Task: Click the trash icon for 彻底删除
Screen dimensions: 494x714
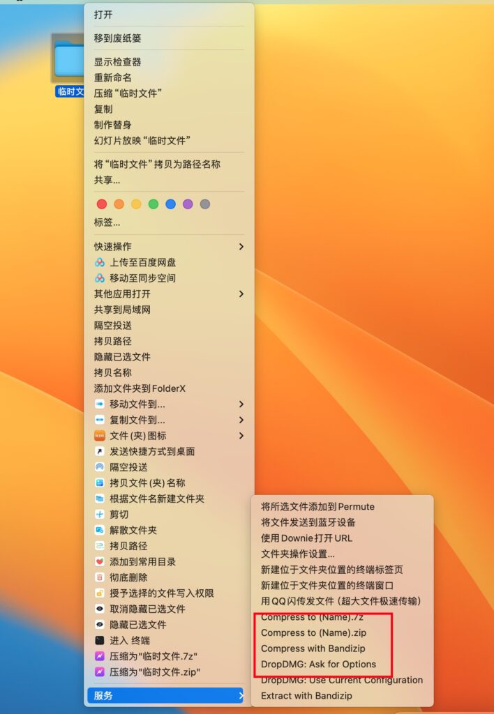Action: 99,577
